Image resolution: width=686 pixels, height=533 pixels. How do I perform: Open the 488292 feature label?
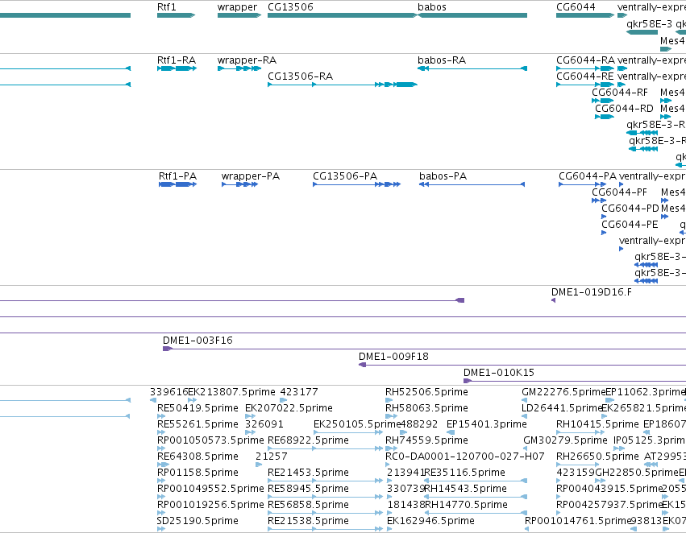[418, 424]
